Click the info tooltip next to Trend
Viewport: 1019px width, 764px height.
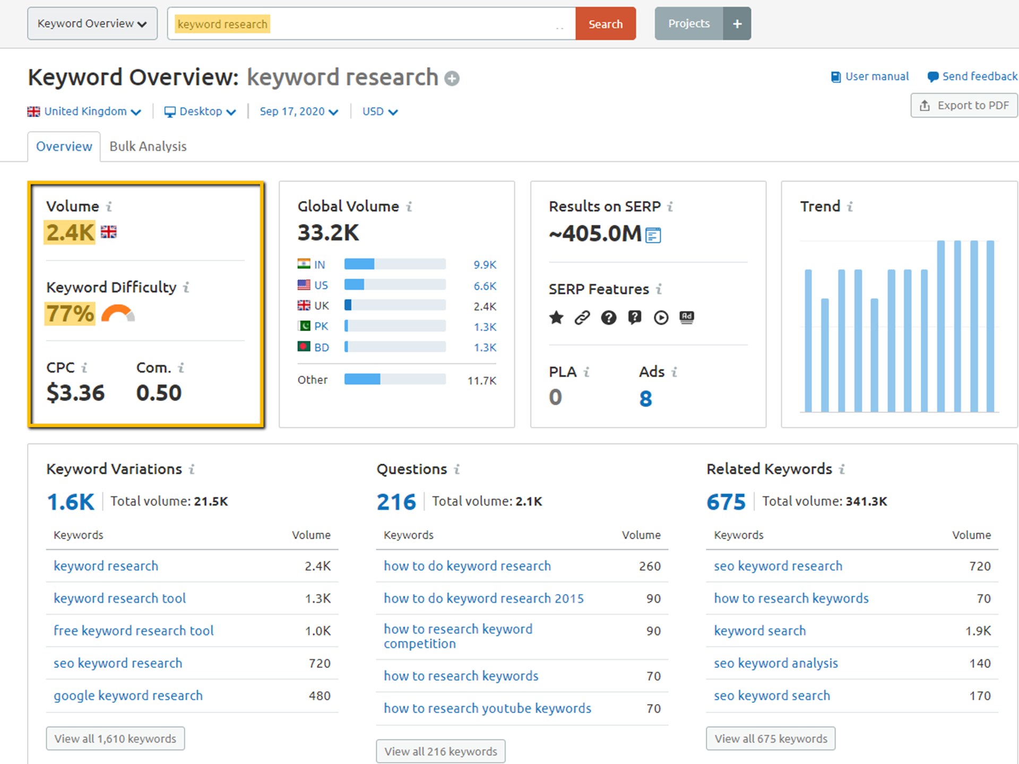tap(850, 206)
